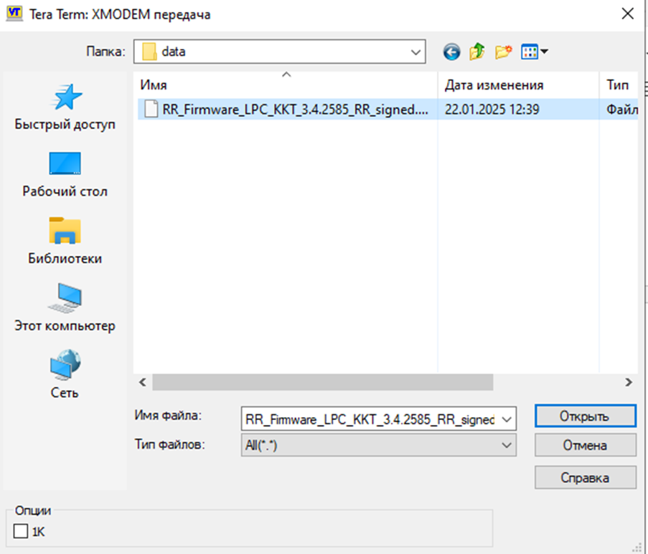Click the Back navigation arrow icon
The height and width of the screenshot is (554, 648).
(451, 52)
